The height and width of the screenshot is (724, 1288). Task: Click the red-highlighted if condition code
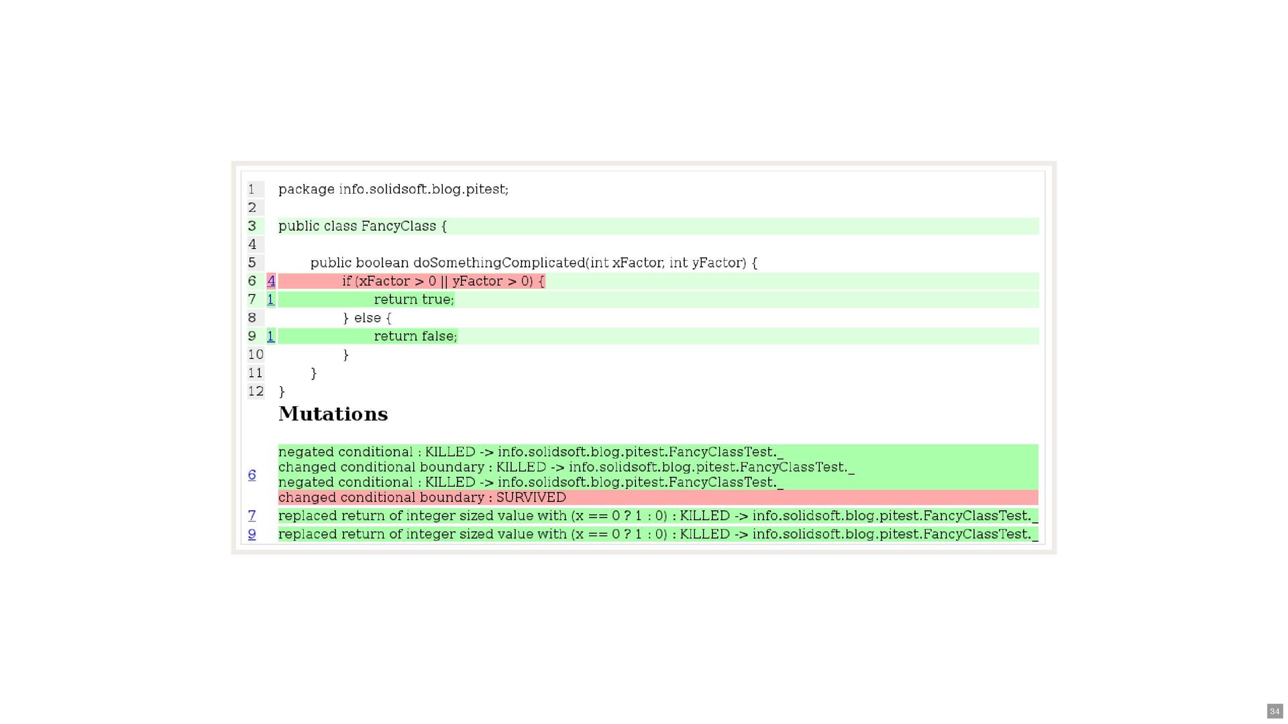(x=443, y=282)
